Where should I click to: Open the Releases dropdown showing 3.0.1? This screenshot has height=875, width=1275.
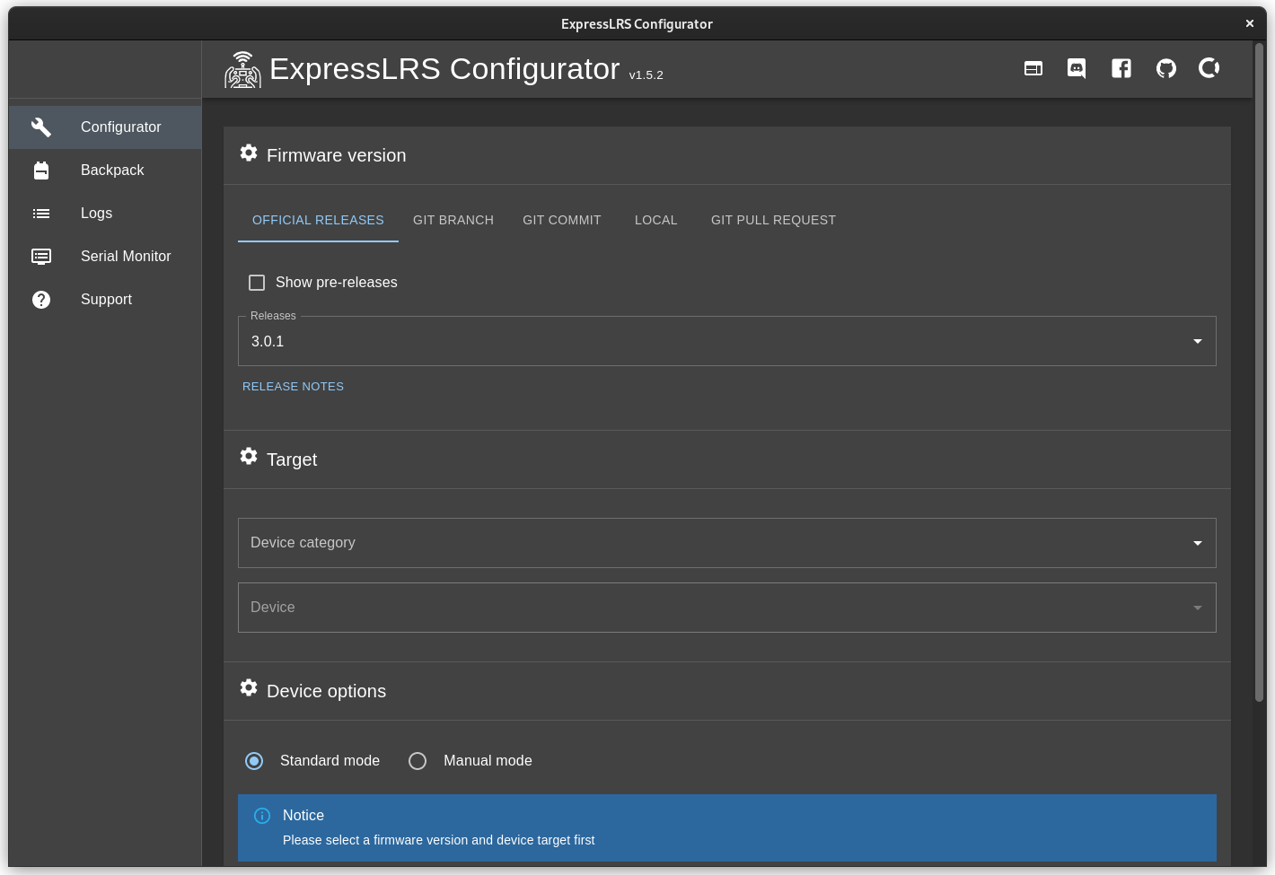click(x=727, y=341)
